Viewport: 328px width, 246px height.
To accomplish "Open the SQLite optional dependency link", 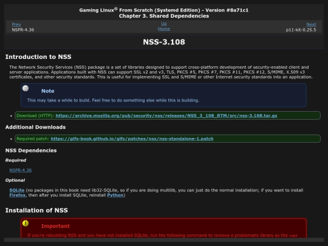I will (17, 190).
